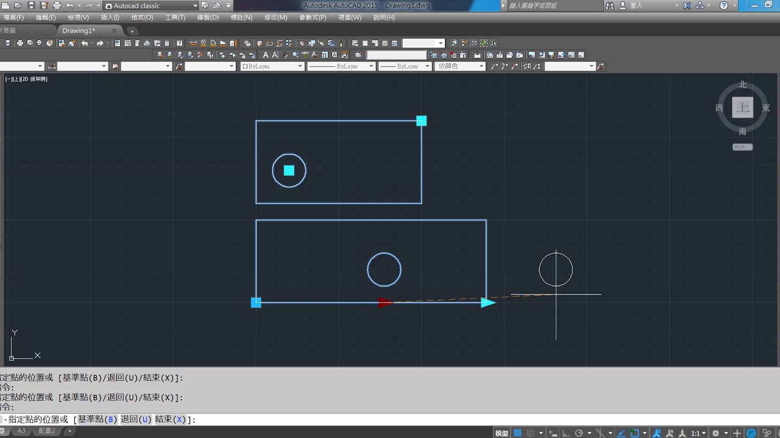Click the 東 direction on ViewCube
The width and height of the screenshot is (780, 438).
(766, 108)
